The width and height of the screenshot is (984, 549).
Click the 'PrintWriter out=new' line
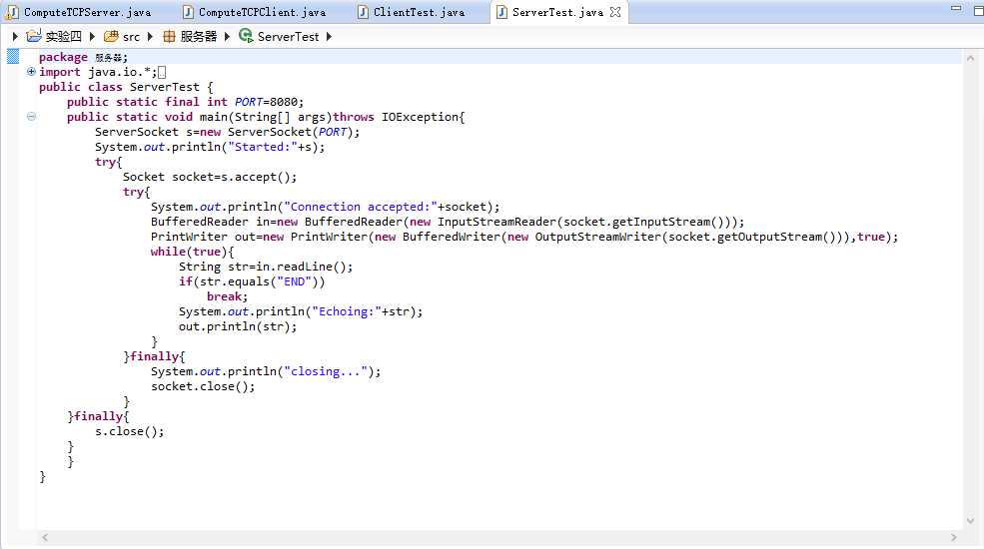[x=524, y=237]
